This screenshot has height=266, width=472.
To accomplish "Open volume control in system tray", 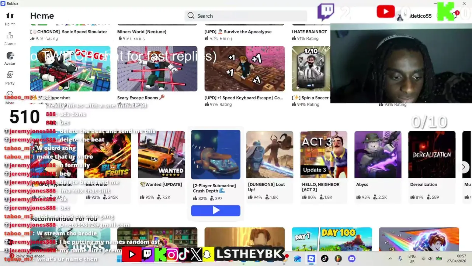I will (x=430, y=259).
